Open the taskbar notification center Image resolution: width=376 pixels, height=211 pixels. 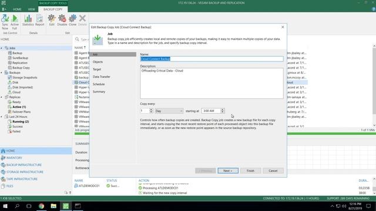click(368, 206)
